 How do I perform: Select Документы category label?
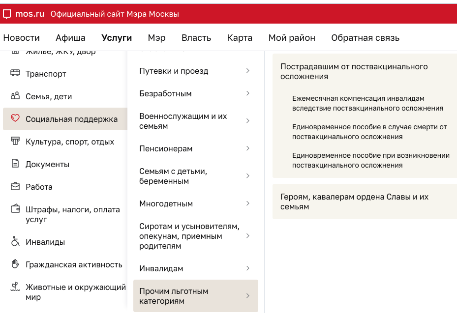tap(48, 164)
